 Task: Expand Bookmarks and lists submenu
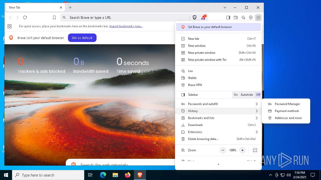(x=218, y=118)
